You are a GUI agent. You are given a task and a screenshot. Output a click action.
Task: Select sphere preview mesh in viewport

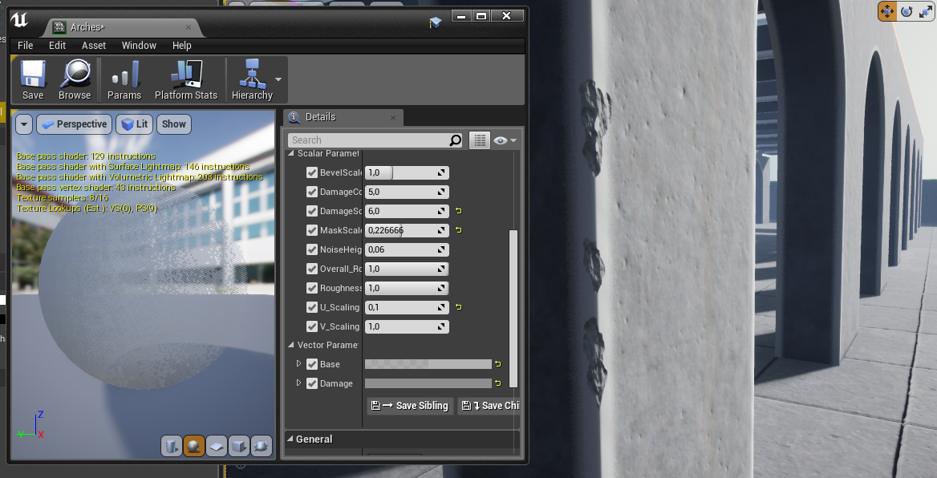[193, 446]
